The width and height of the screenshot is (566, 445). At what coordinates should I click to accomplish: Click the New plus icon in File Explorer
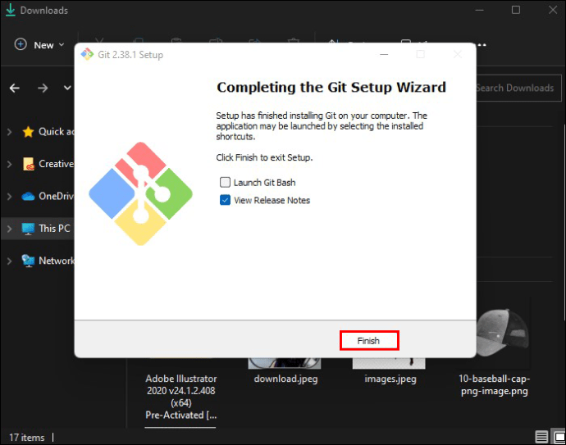(x=21, y=44)
